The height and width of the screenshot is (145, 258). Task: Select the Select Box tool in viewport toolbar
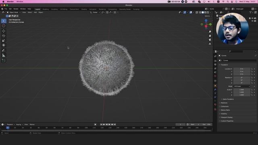(x=4, y=21)
